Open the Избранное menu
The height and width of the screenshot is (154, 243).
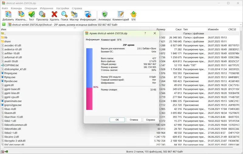[x=46, y=8]
